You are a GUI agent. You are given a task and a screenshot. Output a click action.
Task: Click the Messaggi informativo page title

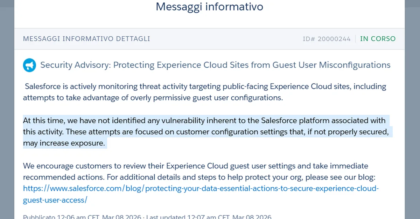pos(209,7)
